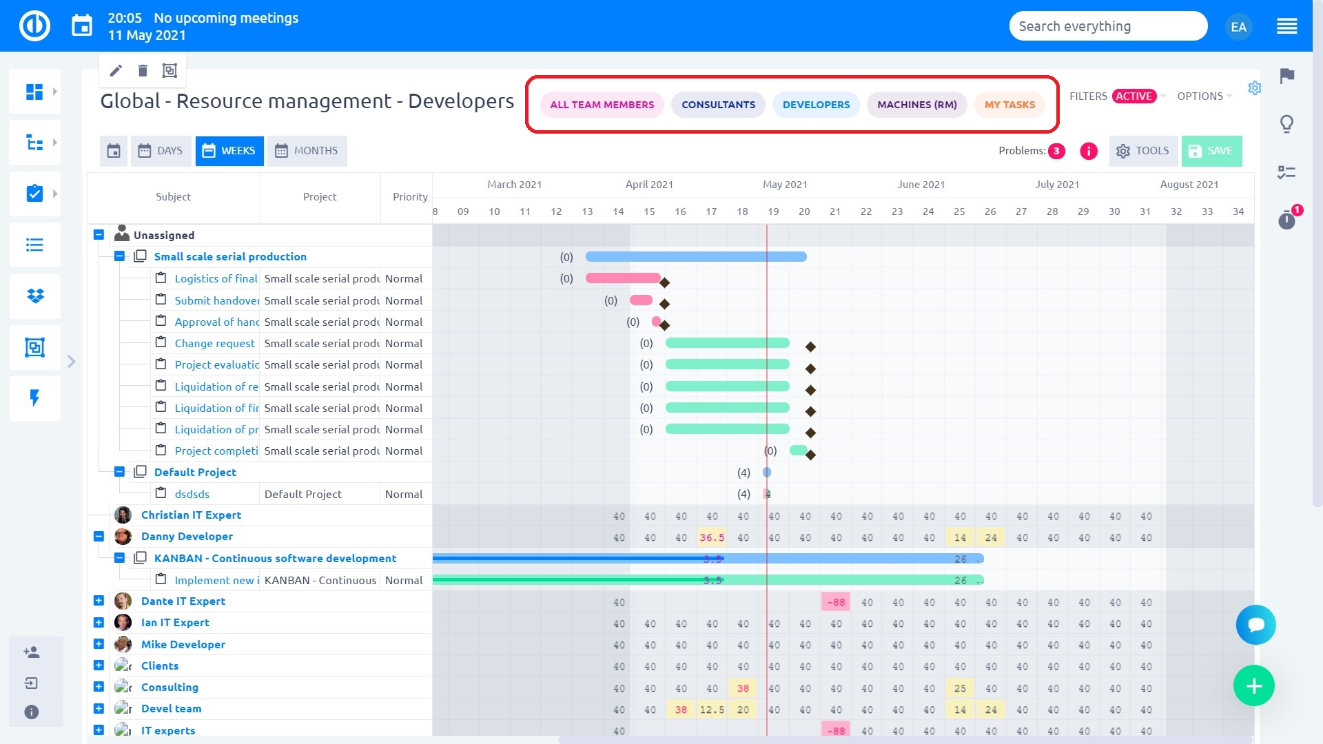Click the lightbulb ideas icon on right
Image resolution: width=1323 pixels, height=744 pixels.
(x=1286, y=125)
